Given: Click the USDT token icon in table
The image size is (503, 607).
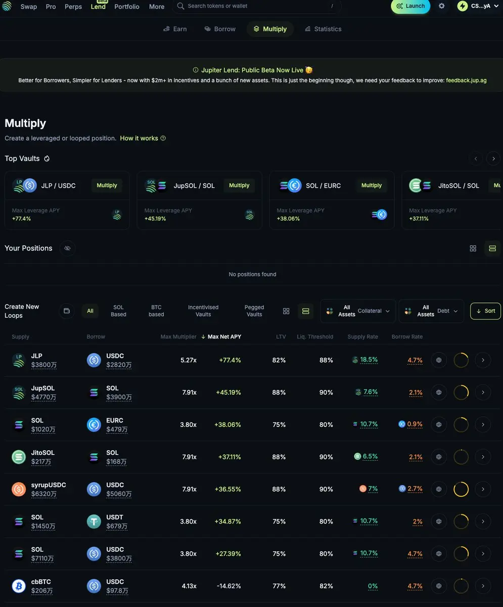Looking at the screenshot, I should click(x=94, y=522).
